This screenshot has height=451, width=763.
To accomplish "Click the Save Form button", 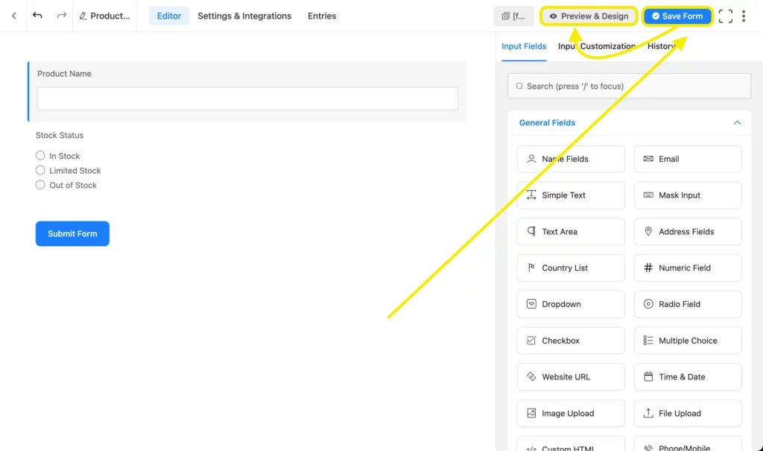I will tap(677, 16).
